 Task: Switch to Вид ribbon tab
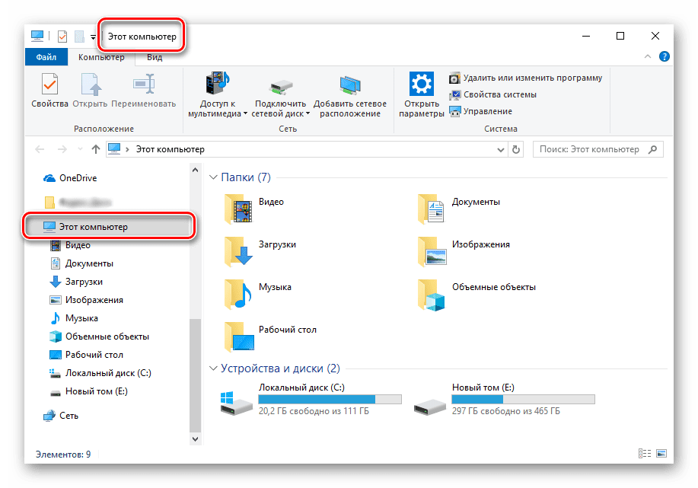(155, 57)
